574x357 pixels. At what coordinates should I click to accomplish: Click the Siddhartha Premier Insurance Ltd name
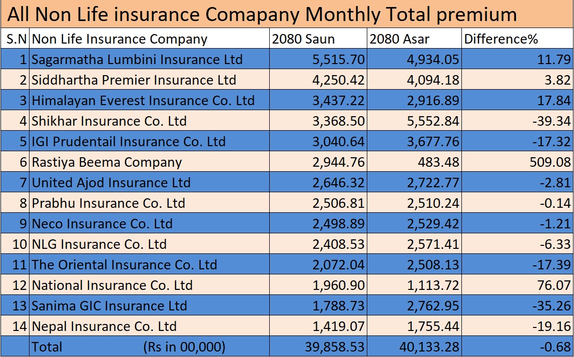134,80
